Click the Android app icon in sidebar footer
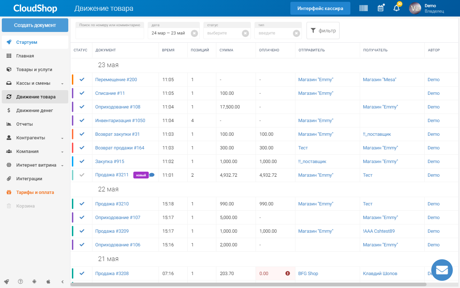460x288 pixels. [x=34, y=282]
